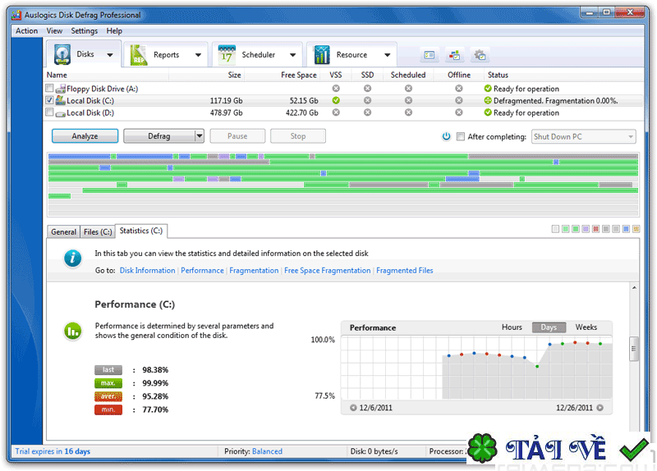
Task: Click the Balanced priority link
Action: point(268,451)
